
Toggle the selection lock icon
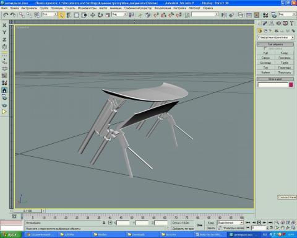[104, 223]
